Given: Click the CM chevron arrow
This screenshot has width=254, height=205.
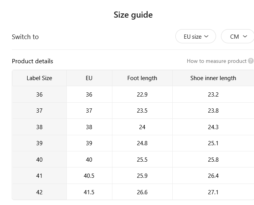Looking at the screenshot, I should click(245, 36).
